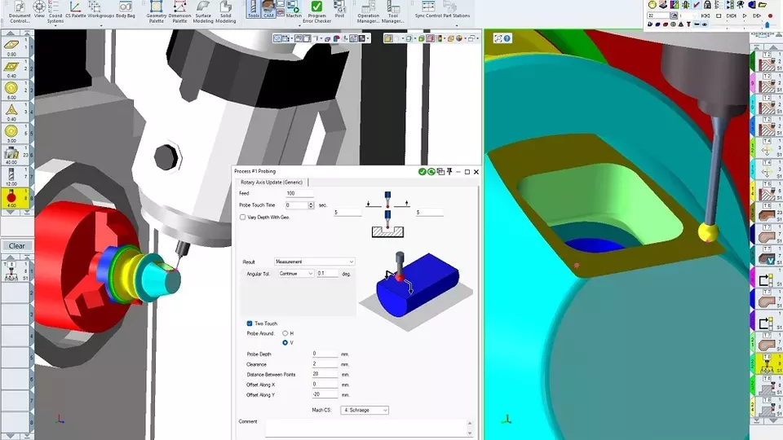Screen dimensions: 783x440
Task: Play the machining simulation
Action: [745, 16]
